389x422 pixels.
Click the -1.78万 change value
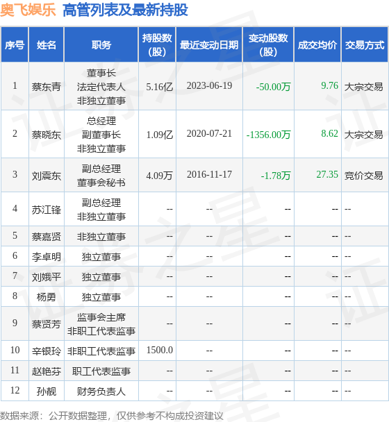pos(276,176)
